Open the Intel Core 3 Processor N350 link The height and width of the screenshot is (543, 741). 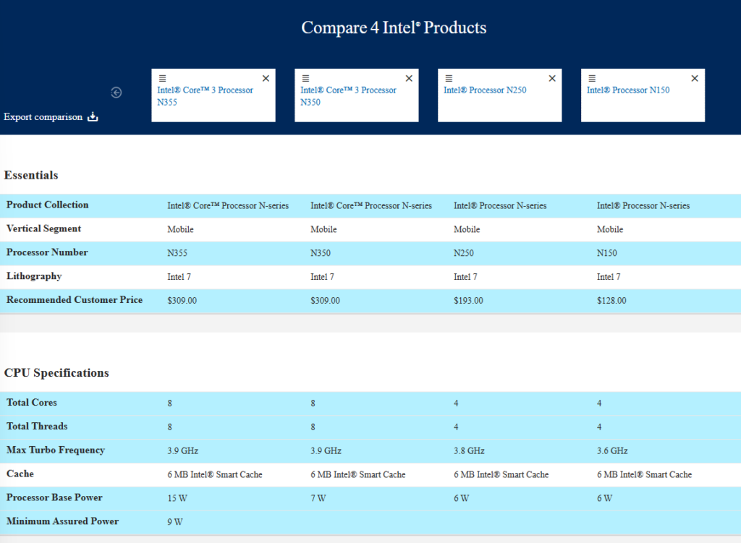click(x=348, y=96)
